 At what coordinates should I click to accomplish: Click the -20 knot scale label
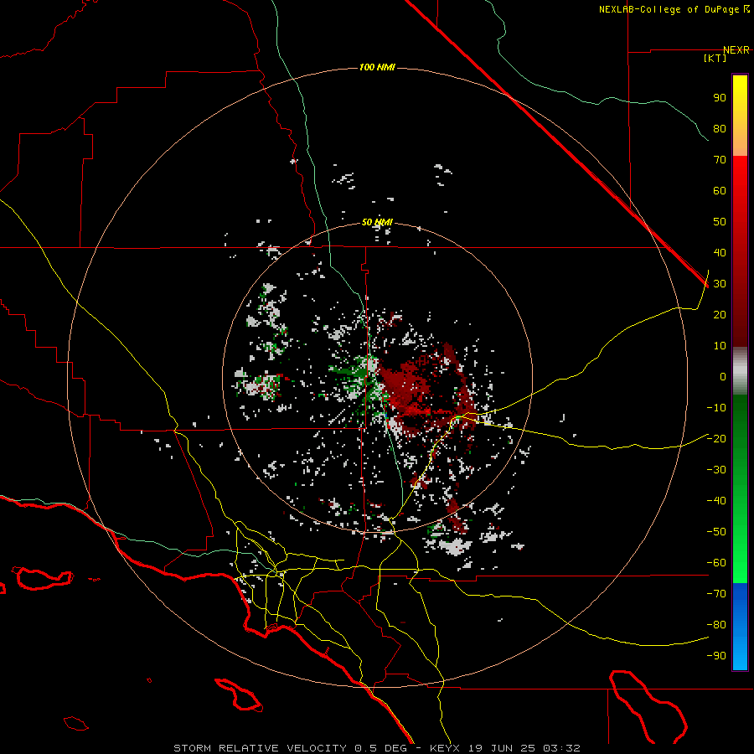click(716, 439)
